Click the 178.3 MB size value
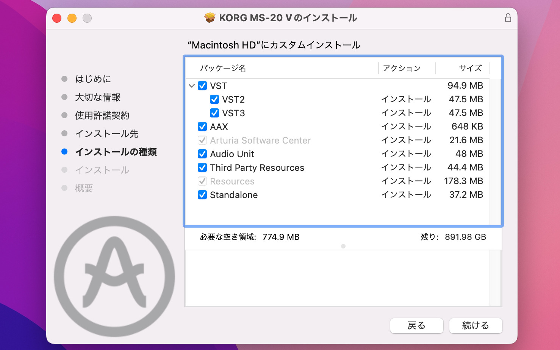Image resolution: width=560 pixels, height=350 pixels. (x=464, y=181)
